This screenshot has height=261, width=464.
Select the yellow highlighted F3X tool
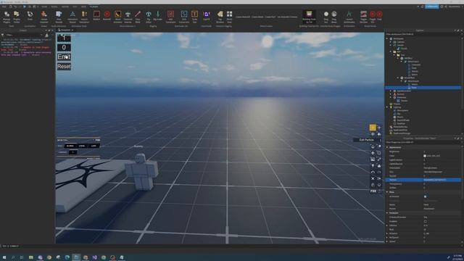(373, 128)
